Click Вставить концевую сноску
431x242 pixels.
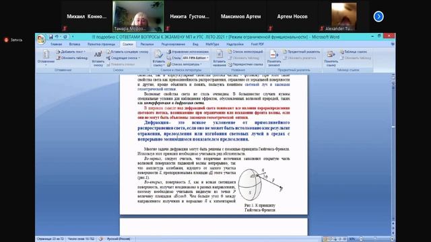[x=127, y=52]
